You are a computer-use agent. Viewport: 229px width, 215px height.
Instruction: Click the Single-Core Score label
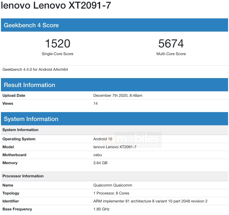tap(58, 54)
